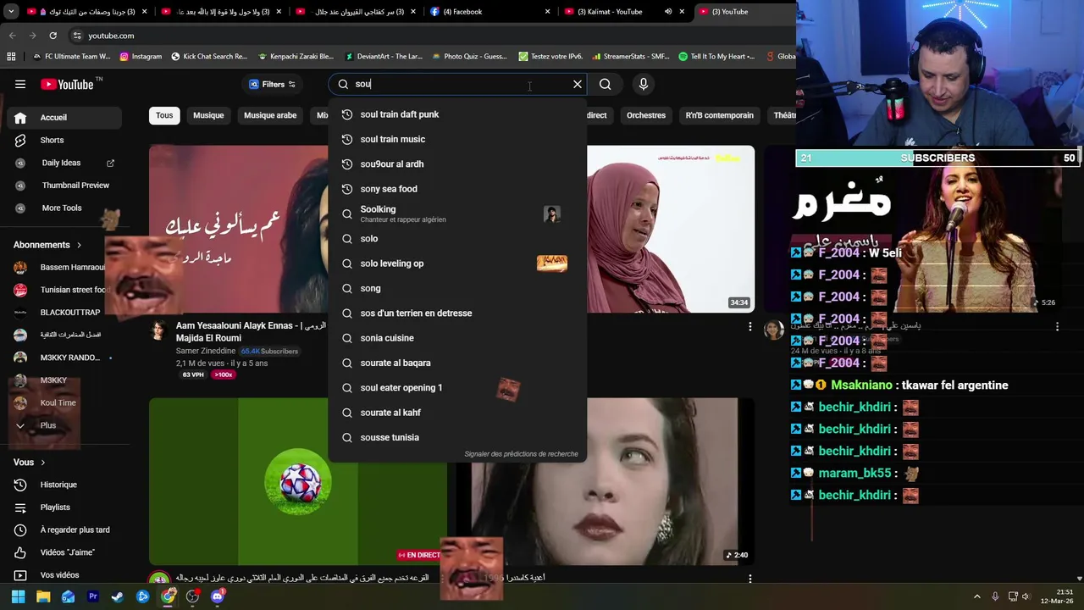The height and width of the screenshot is (610, 1084).
Task: Open Aam Yesaalouni Alayk Ennas video thumbnail
Action: [238, 229]
